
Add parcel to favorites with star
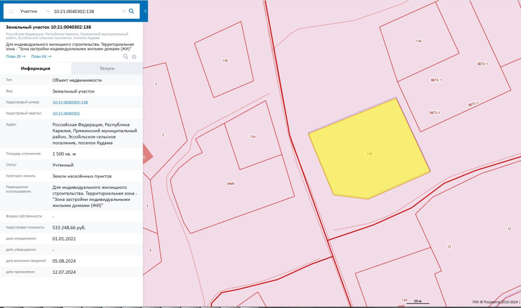click(x=134, y=57)
